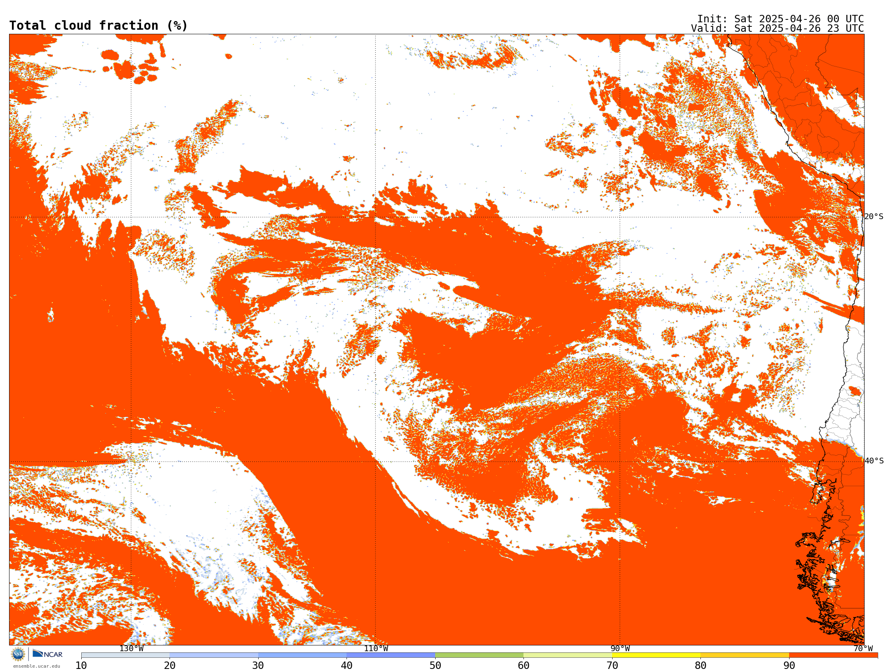Click the colorbar tick label 80
Screen dimensions: 891x671
pyautogui.click(x=700, y=666)
